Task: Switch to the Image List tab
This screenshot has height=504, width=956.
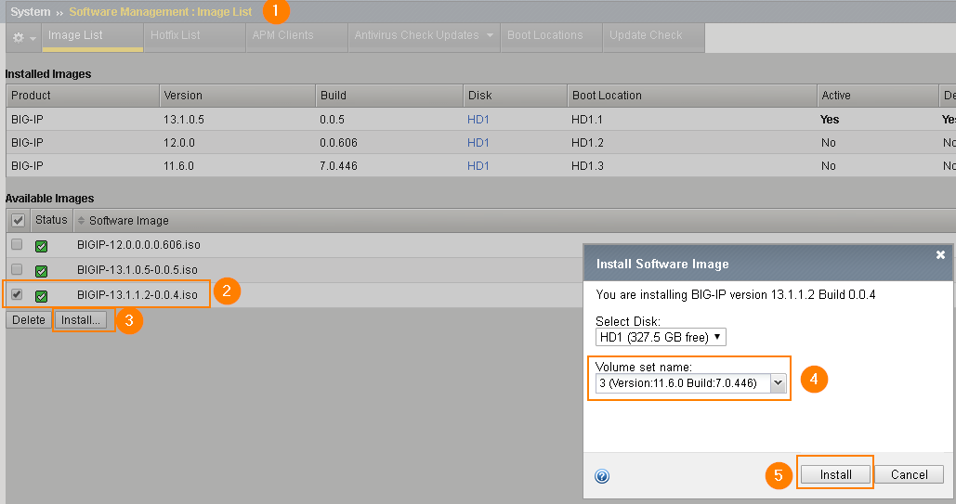Action: pos(93,35)
